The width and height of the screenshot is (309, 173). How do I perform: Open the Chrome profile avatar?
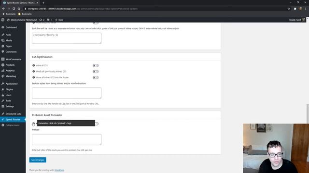coord(300,9)
